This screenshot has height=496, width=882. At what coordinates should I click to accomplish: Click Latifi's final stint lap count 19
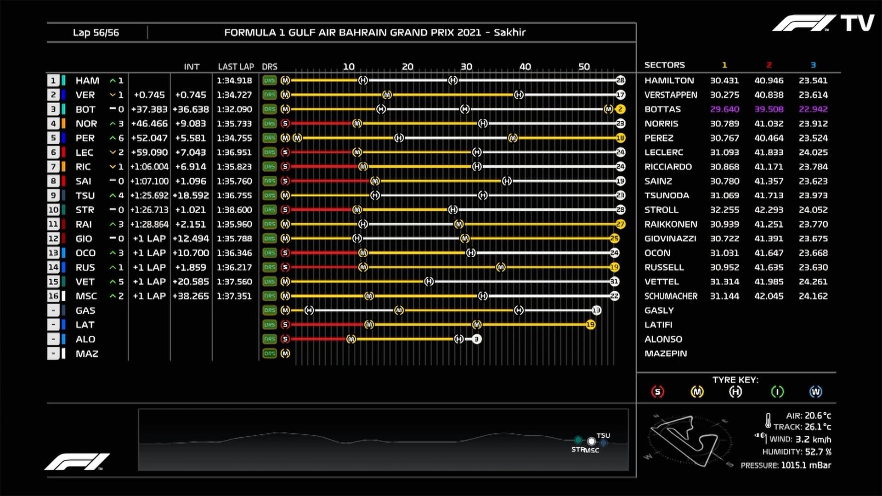[590, 325]
